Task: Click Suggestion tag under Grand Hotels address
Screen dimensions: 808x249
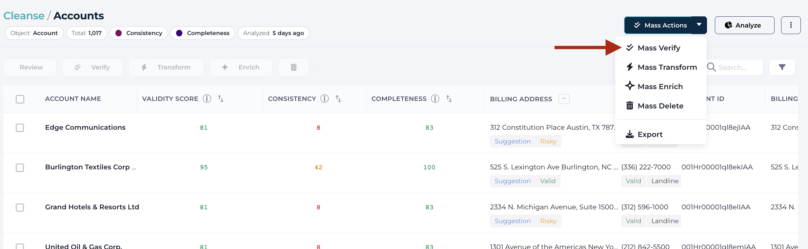Action: [x=513, y=221]
